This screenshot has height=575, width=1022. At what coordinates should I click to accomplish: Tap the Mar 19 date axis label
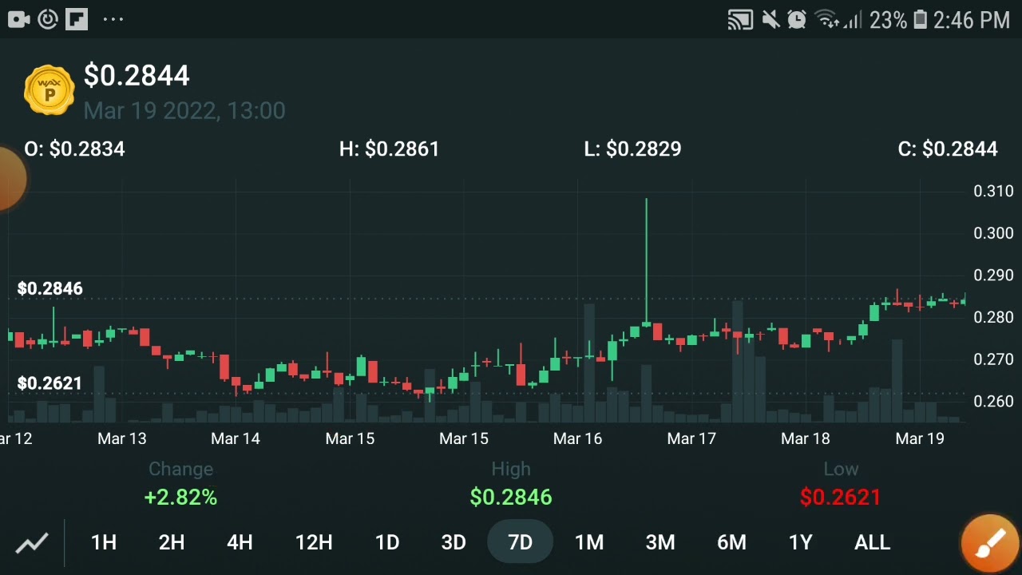(x=920, y=438)
